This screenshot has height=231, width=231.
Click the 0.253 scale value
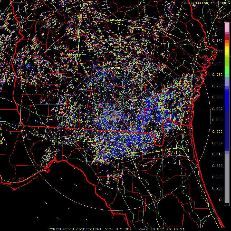pos(217,188)
